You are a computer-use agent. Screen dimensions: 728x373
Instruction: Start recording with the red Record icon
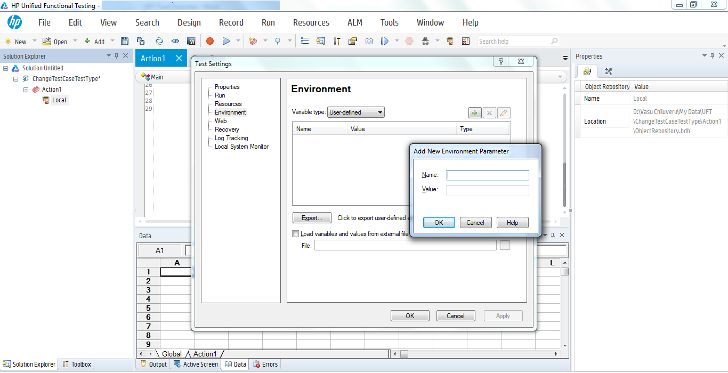(210, 41)
